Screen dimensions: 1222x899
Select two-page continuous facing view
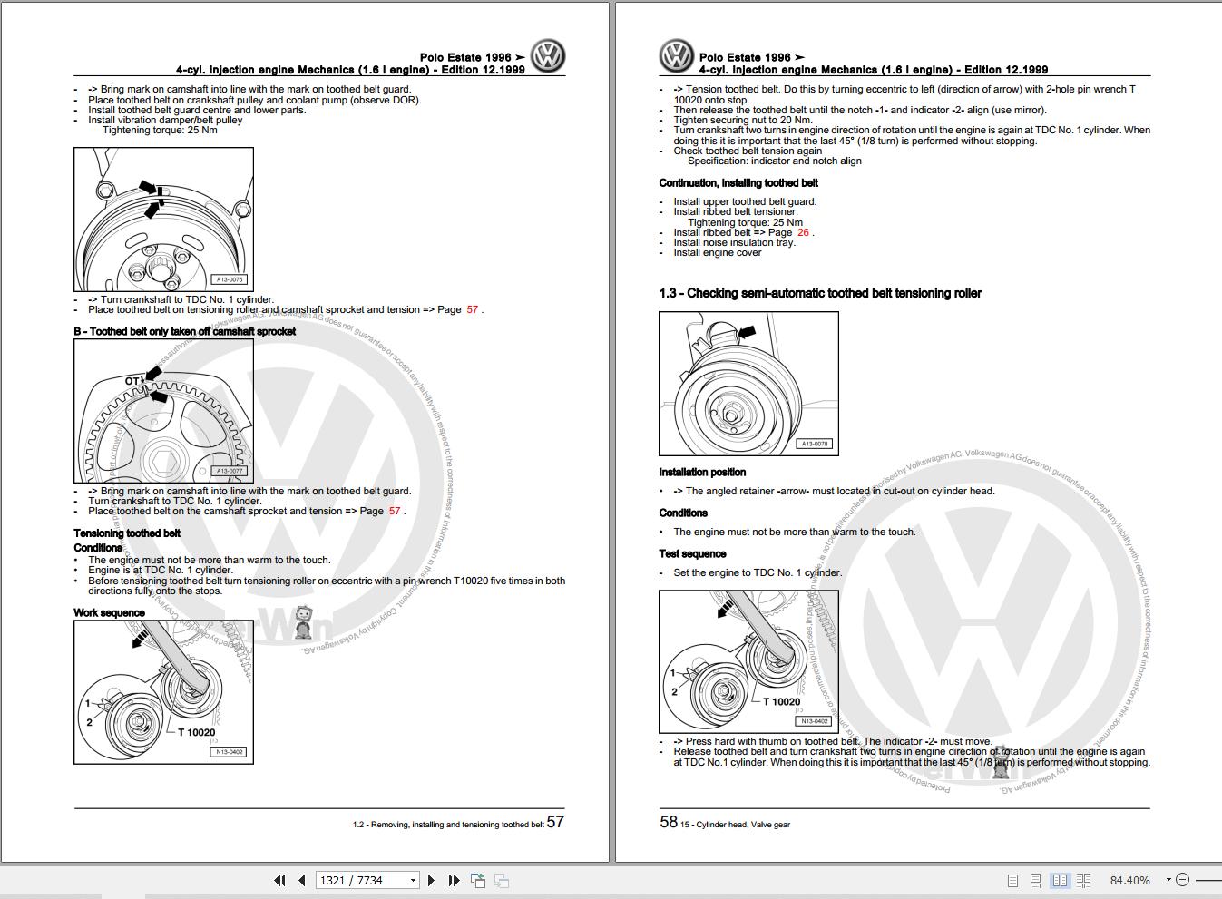(x=1083, y=880)
